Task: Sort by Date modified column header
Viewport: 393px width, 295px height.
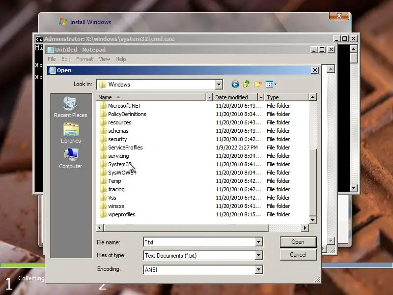Action: click(235, 97)
